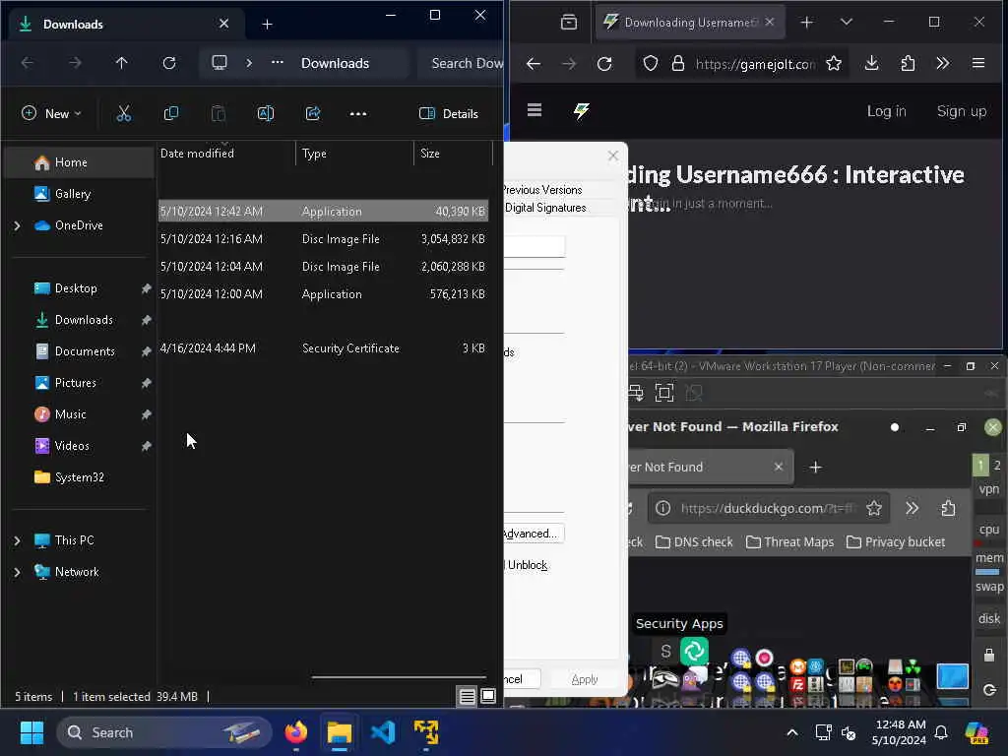Click VMware enter full screen icon
The width and height of the screenshot is (1008, 756).
click(664, 392)
